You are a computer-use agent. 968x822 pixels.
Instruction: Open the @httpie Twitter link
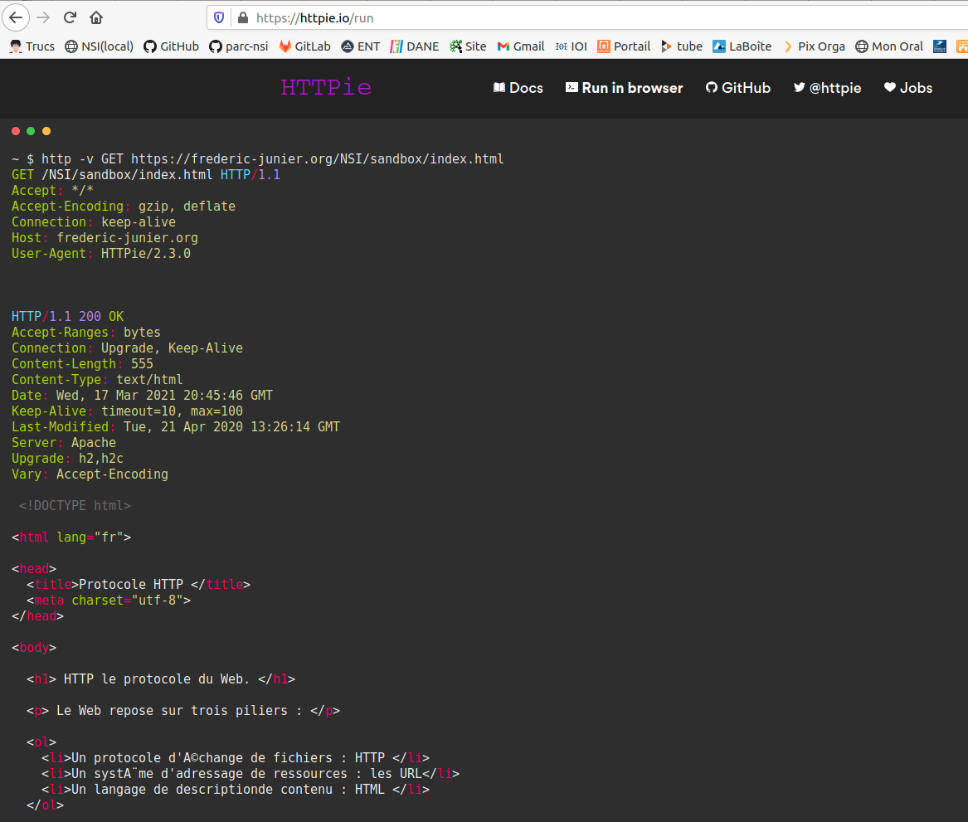[827, 88]
